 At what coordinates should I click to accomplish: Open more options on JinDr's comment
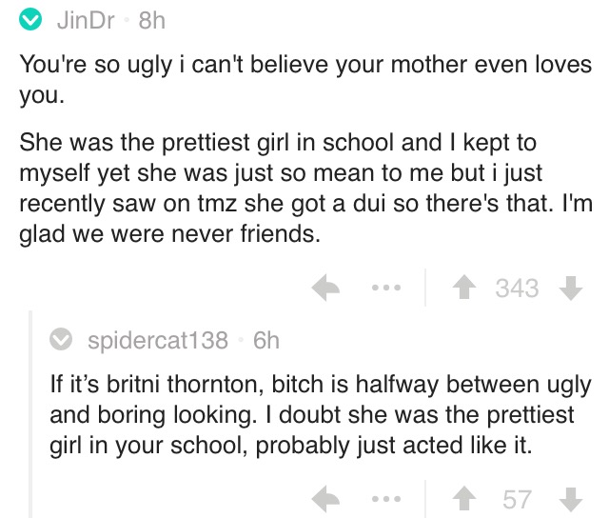click(386, 288)
